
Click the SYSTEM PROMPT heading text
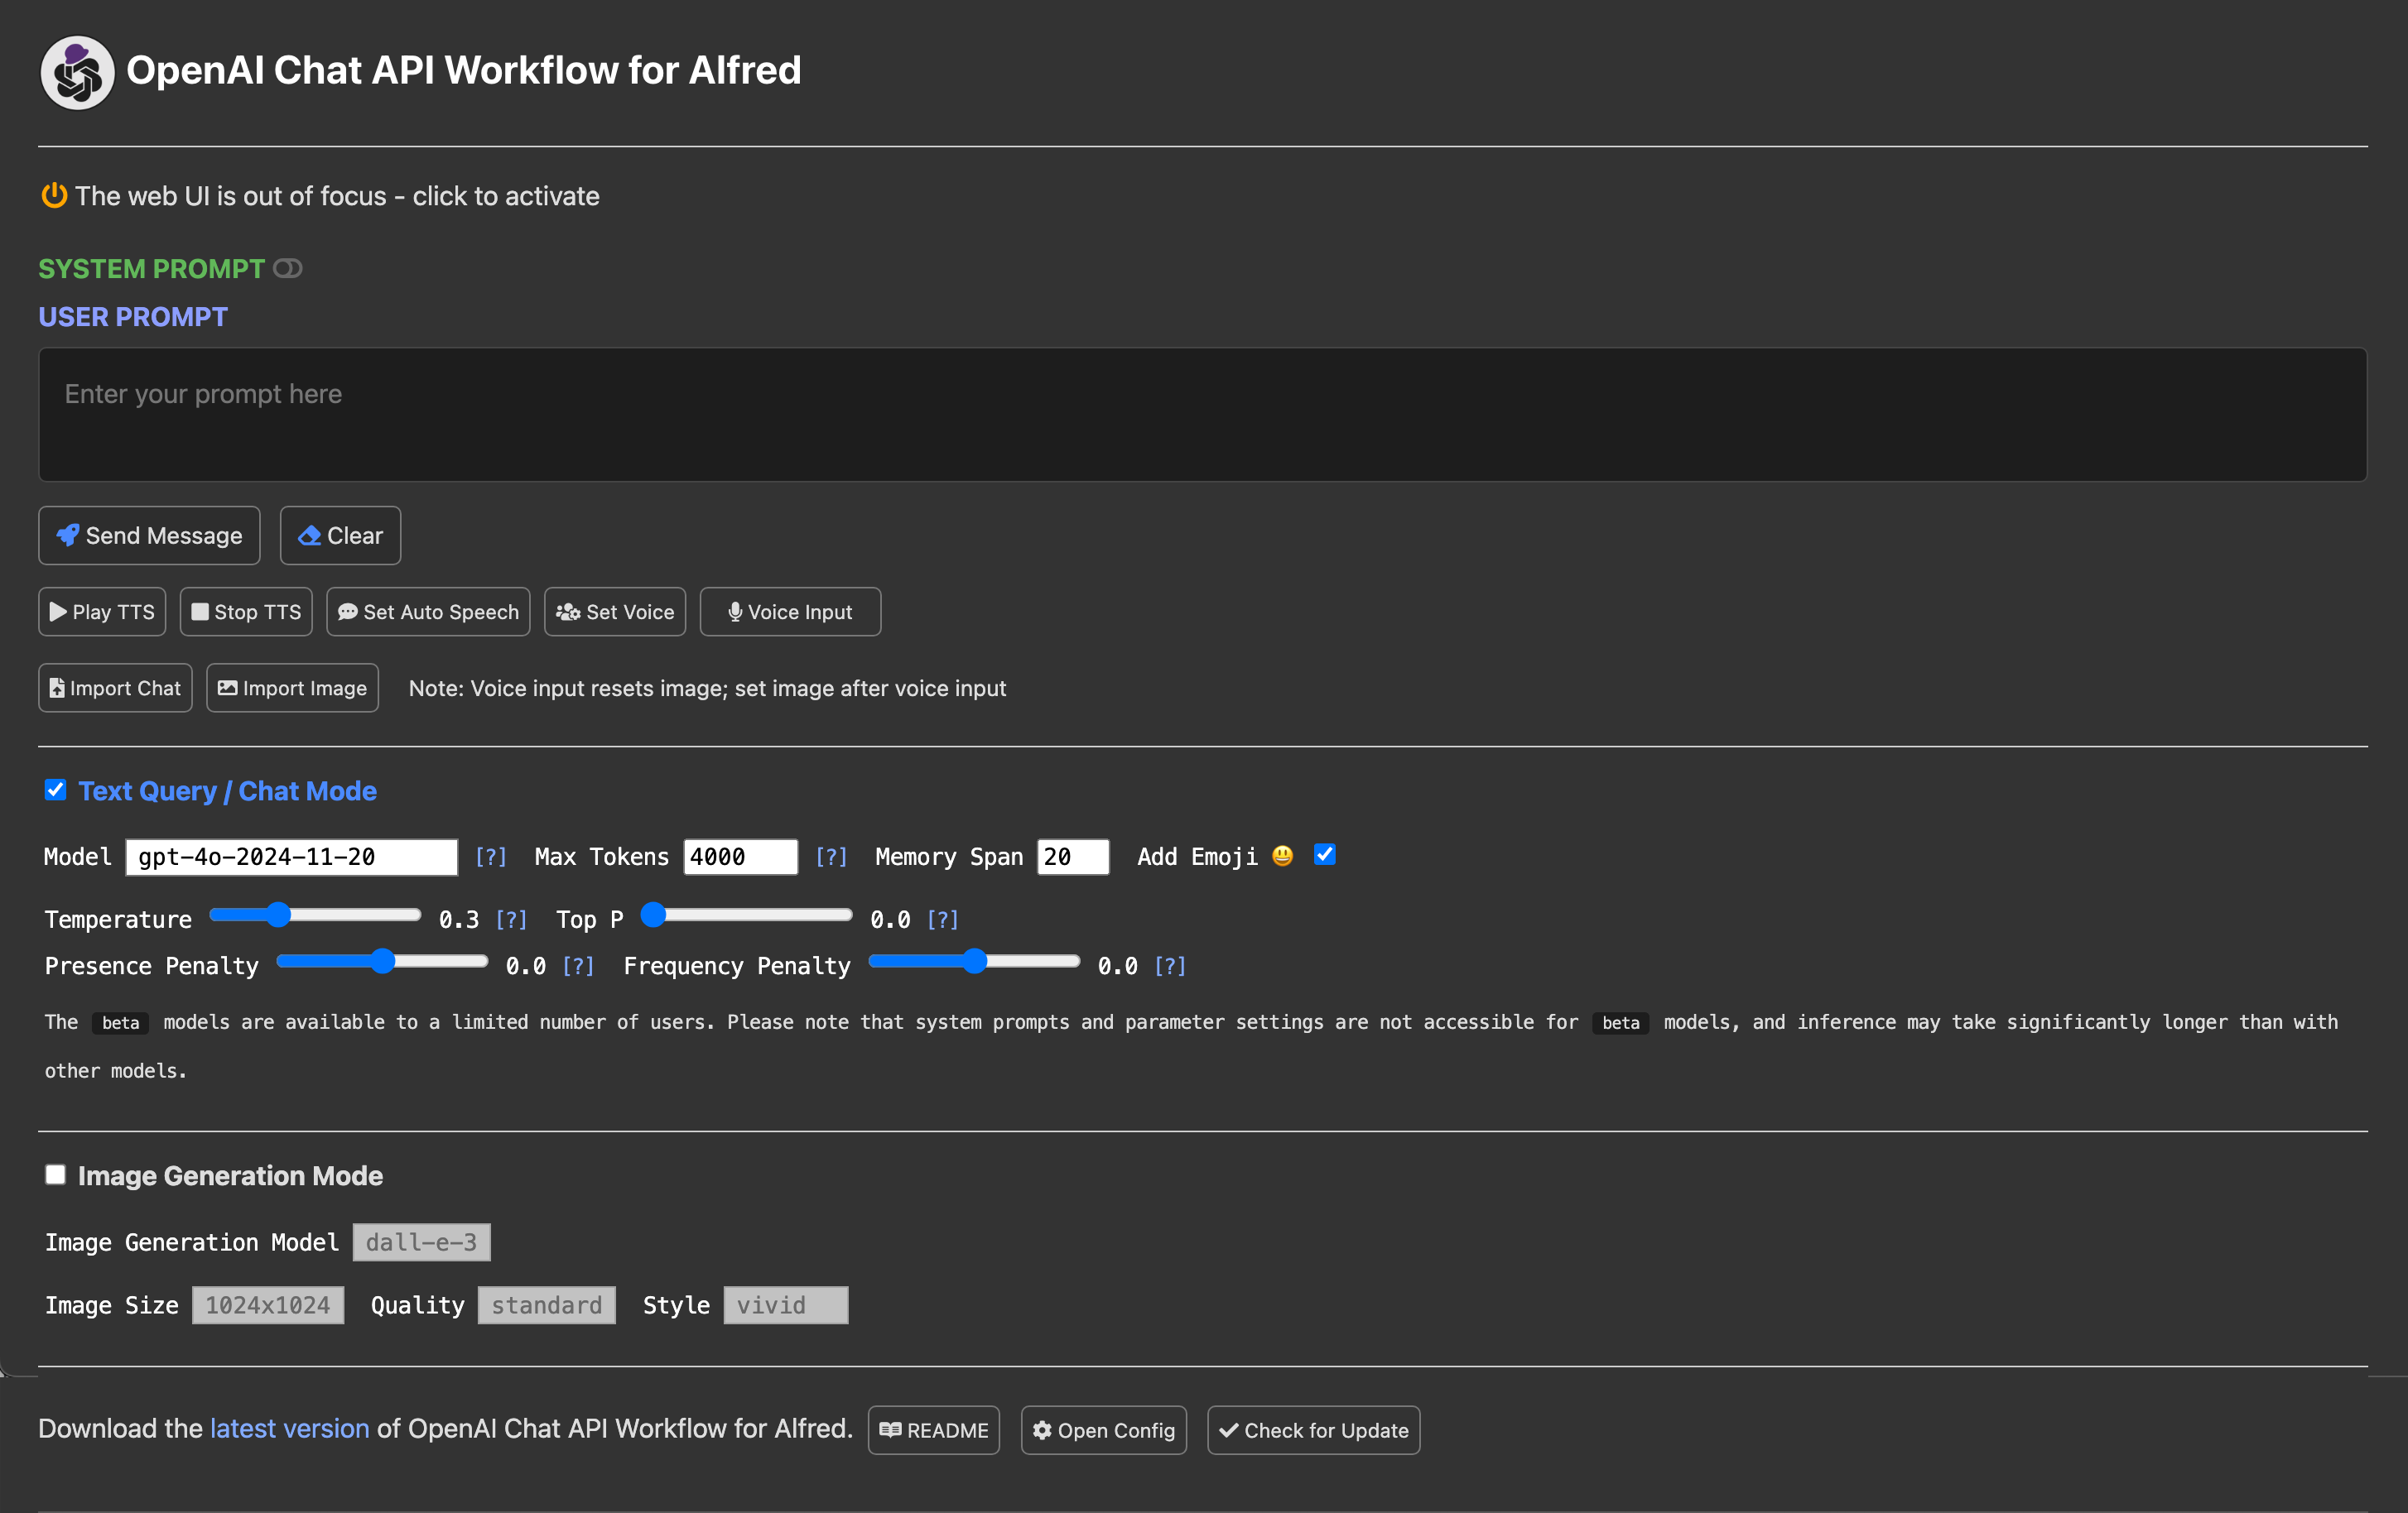151,269
